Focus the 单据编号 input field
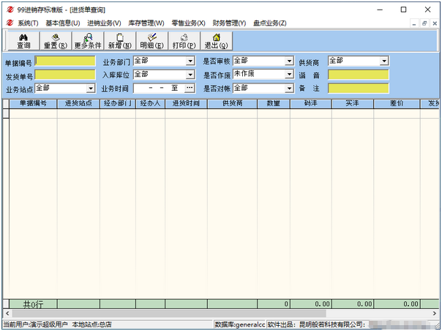The width and height of the screenshot is (442, 331). click(x=65, y=62)
